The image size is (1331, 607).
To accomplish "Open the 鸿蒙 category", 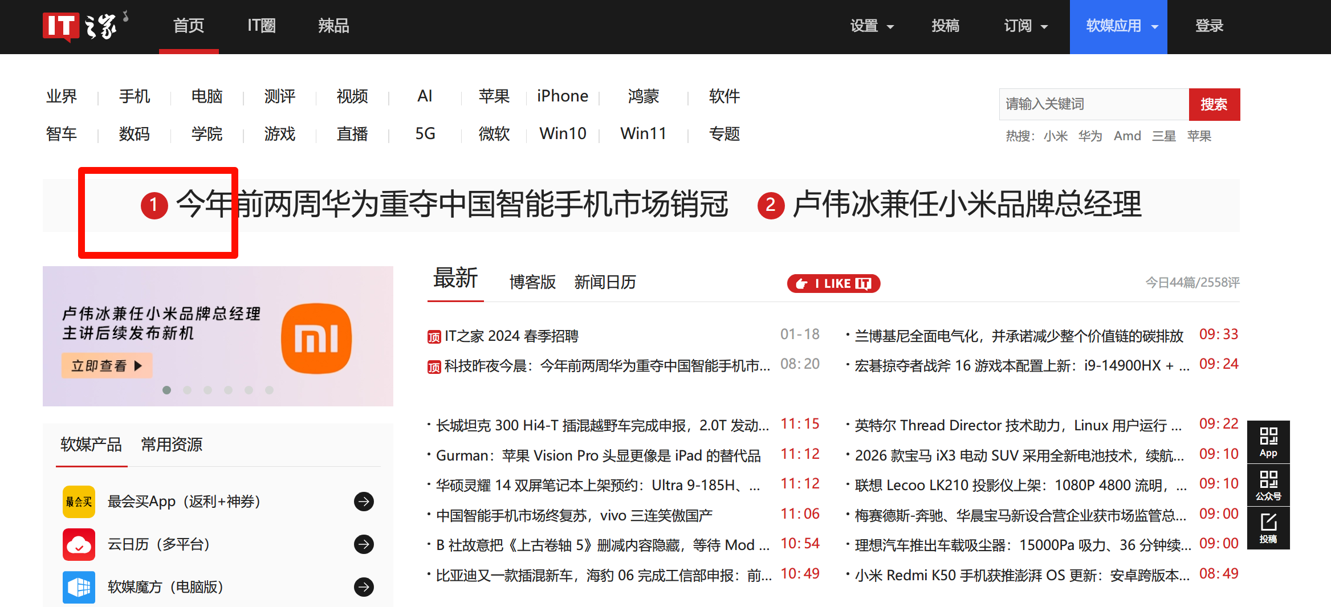I will [644, 96].
